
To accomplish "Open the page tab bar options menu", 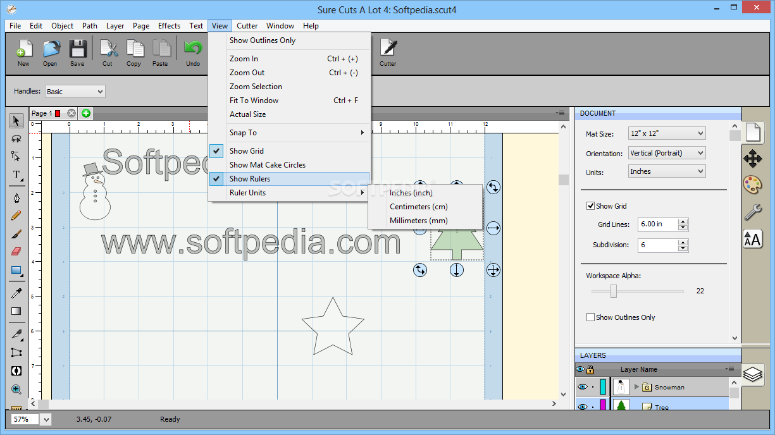I will pyautogui.click(x=561, y=113).
